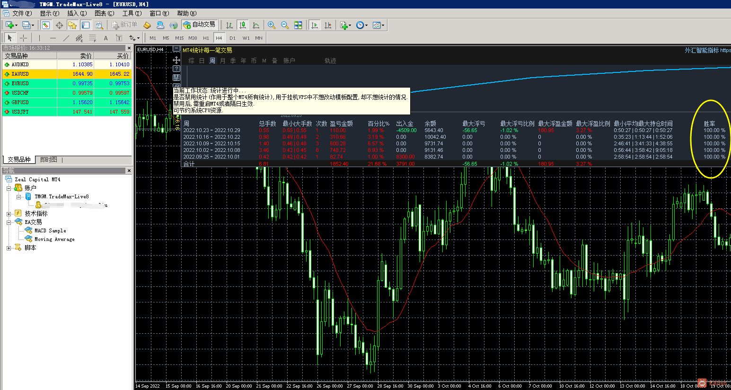The image size is (731, 390).
Task: Select the crosshair cursor tool
Action: tap(23, 38)
